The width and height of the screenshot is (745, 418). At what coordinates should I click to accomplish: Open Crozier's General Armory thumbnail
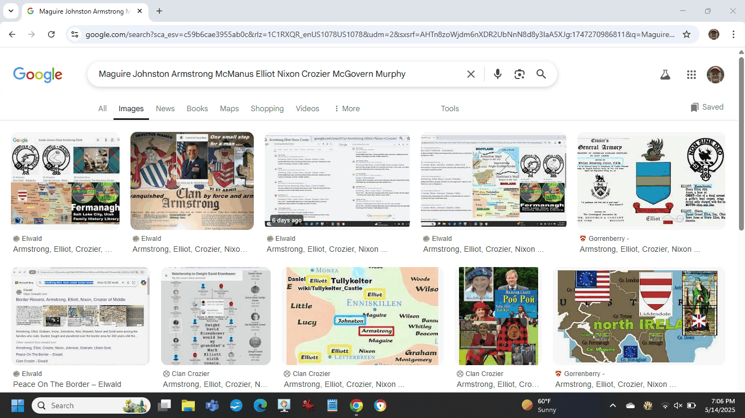[651, 181]
